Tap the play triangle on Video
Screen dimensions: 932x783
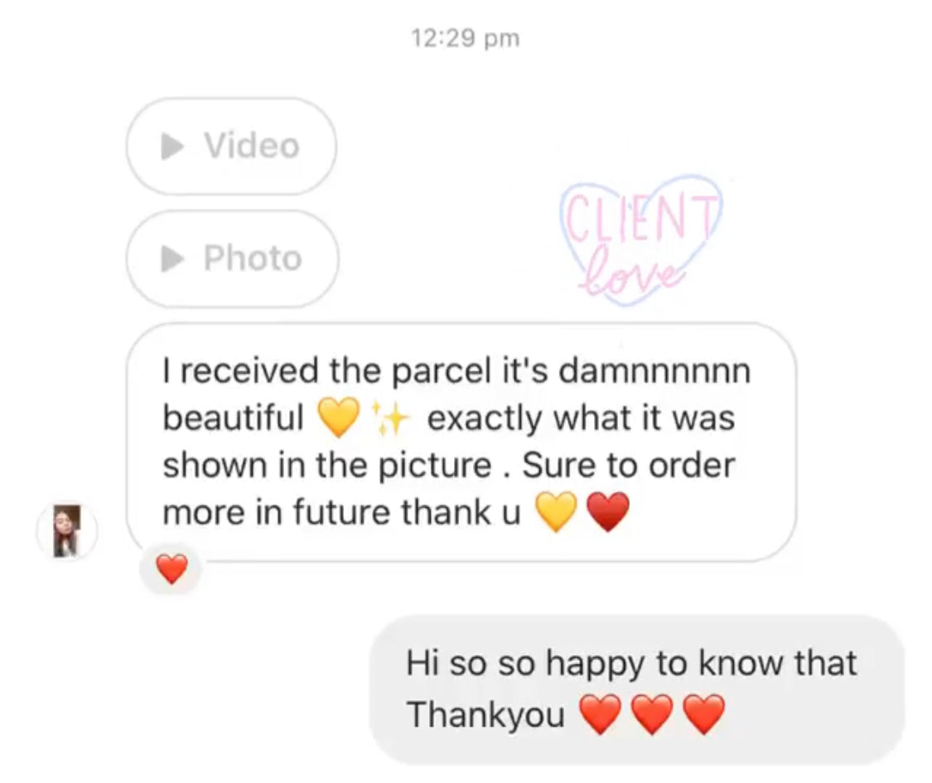pos(172,147)
